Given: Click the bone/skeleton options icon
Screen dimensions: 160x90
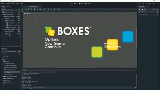Looking at the screenshot, I should [x=54, y=9].
